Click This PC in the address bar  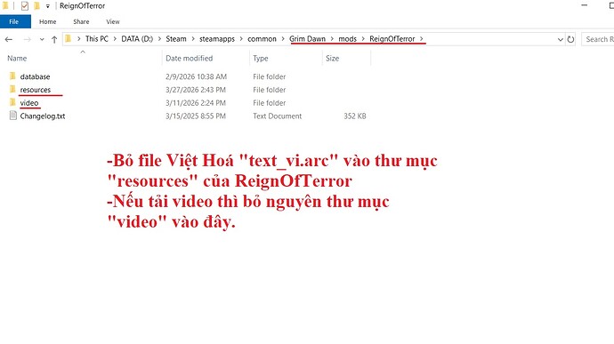tap(96, 39)
